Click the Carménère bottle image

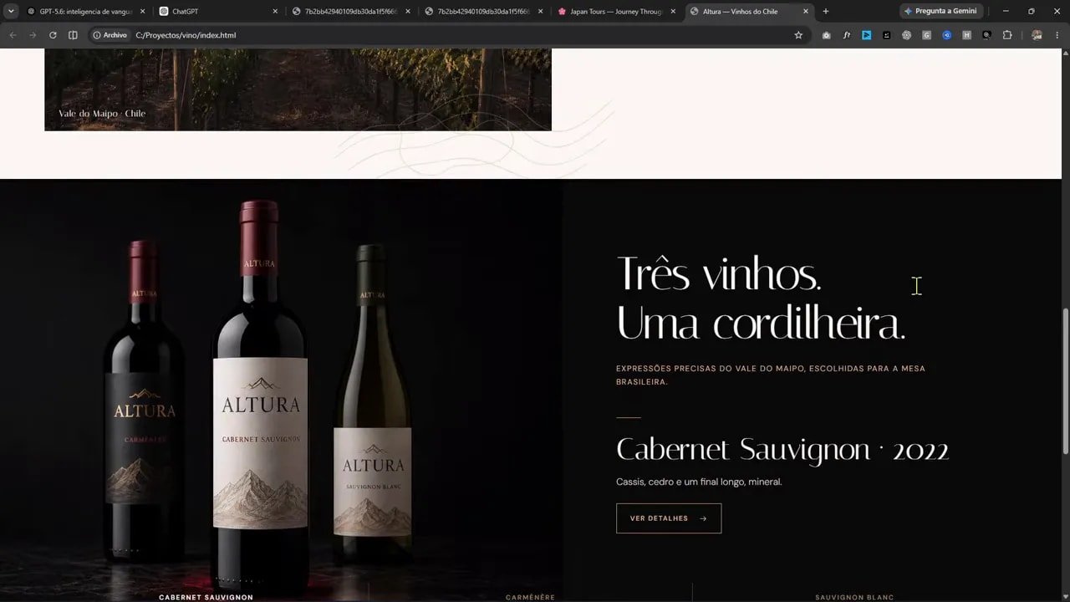pyautogui.click(x=144, y=401)
